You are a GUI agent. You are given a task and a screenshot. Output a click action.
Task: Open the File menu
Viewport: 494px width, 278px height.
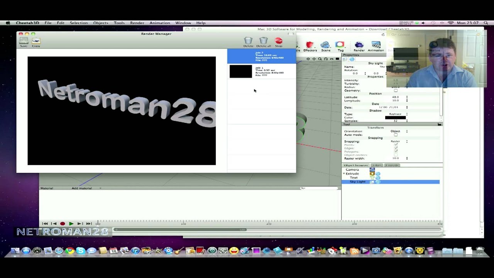(48, 23)
